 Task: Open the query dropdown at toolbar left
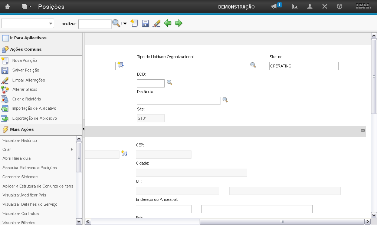click(50, 24)
